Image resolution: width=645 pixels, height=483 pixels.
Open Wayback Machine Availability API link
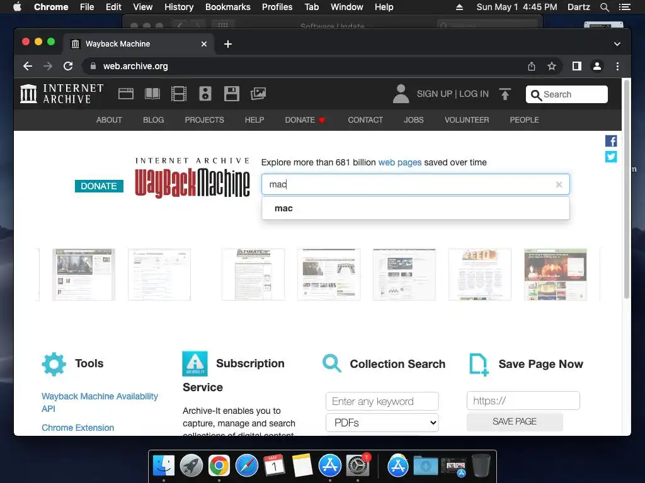(100, 402)
